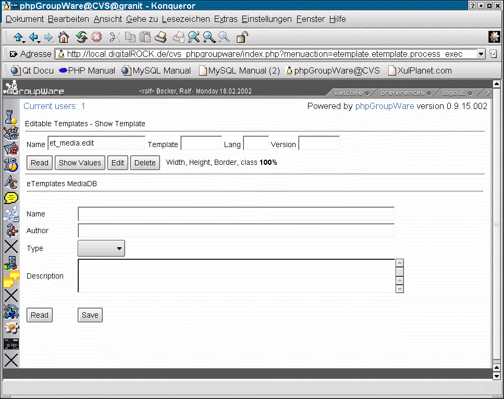Image resolution: width=504 pixels, height=399 pixels.
Task: Click into the Author input field
Action: [x=236, y=231]
